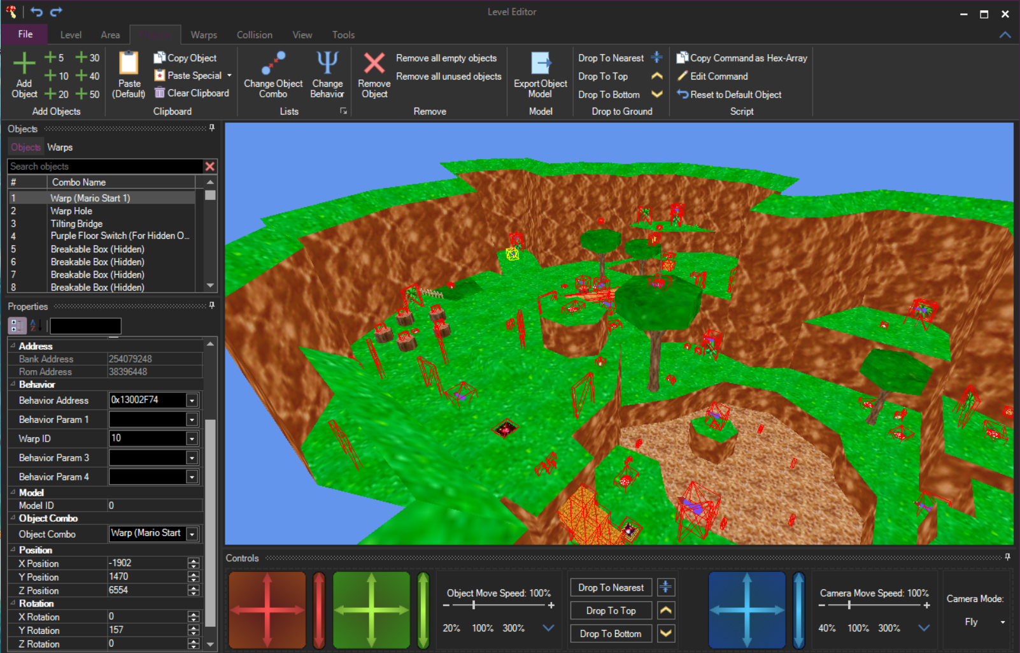Open the File menu
The height and width of the screenshot is (653, 1020).
pos(25,34)
